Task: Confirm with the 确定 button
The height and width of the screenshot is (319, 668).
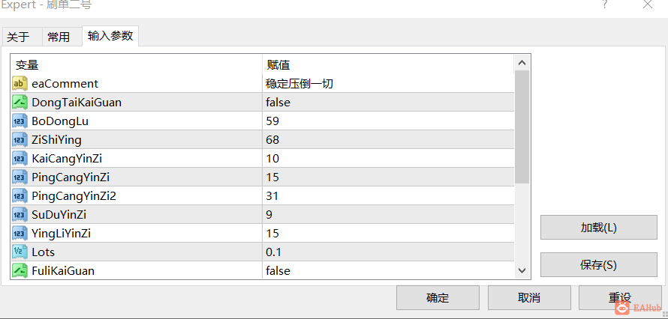Action: [438, 297]
